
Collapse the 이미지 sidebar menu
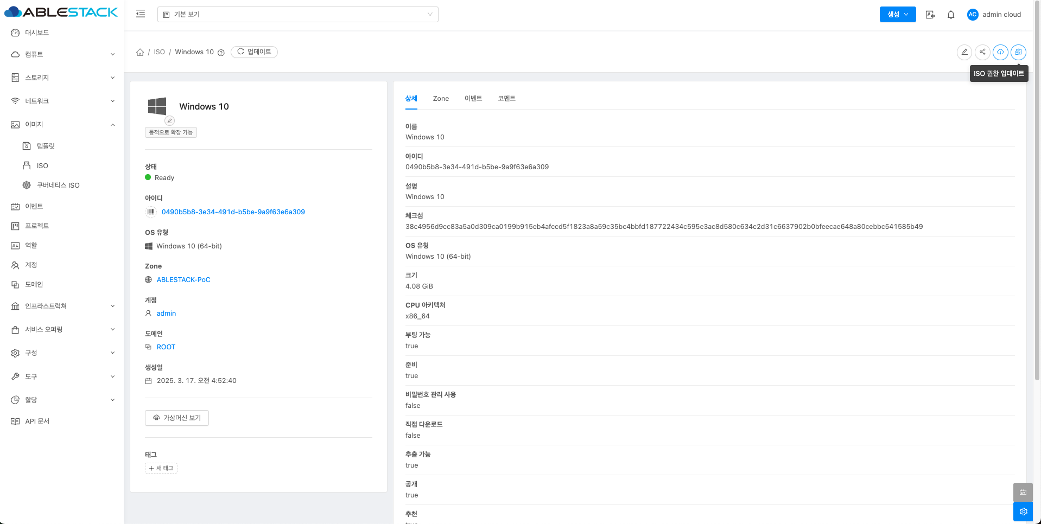point(62,124)
